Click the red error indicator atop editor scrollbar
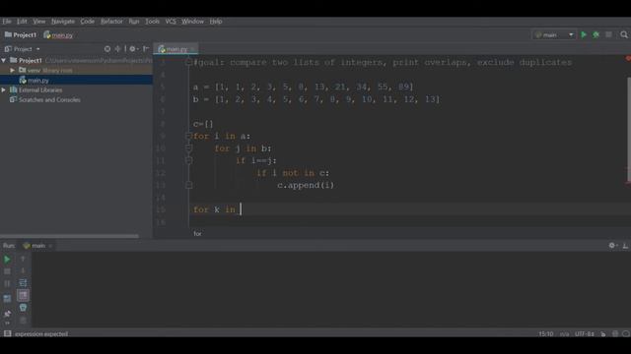This screenshot has height=354, width=631. click(628, 59)
